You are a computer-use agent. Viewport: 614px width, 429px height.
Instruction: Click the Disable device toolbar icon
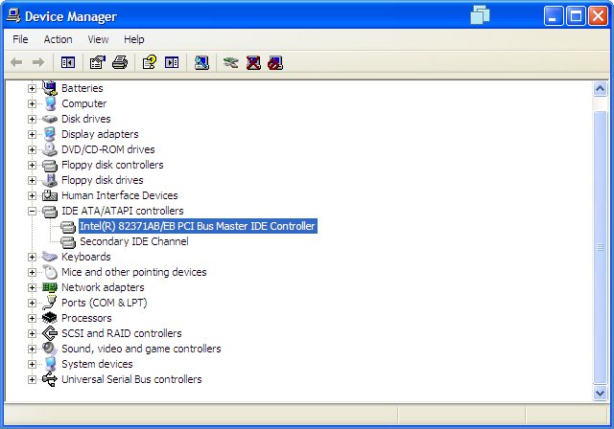pos(275,62)
